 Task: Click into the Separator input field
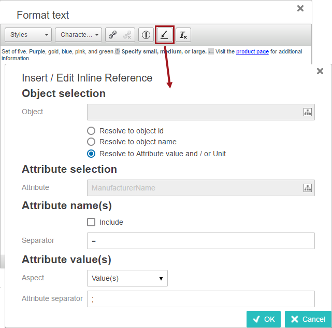tap(201, 241)
